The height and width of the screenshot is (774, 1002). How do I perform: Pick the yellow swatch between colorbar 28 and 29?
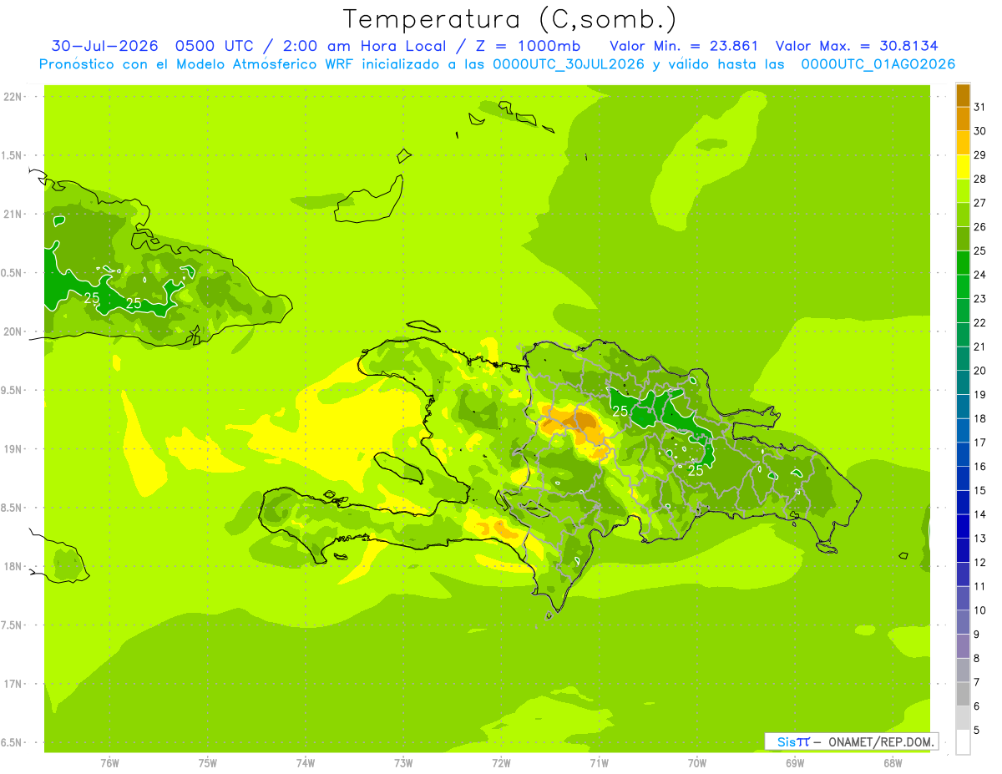click(963, 167)
